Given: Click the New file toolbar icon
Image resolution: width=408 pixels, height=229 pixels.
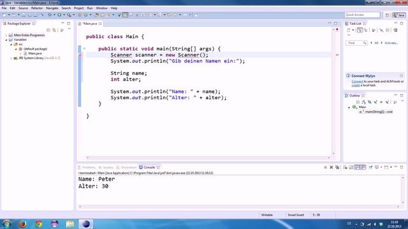Looking at the screenshot, I should tap(4, 15).
